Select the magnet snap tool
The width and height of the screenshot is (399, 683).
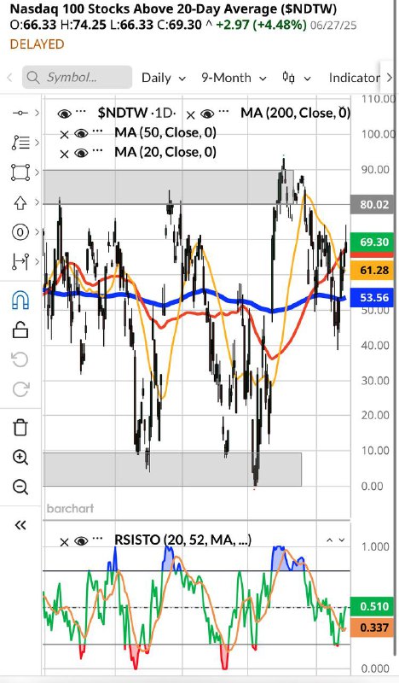pyautogui.click(x=20, y=301)
